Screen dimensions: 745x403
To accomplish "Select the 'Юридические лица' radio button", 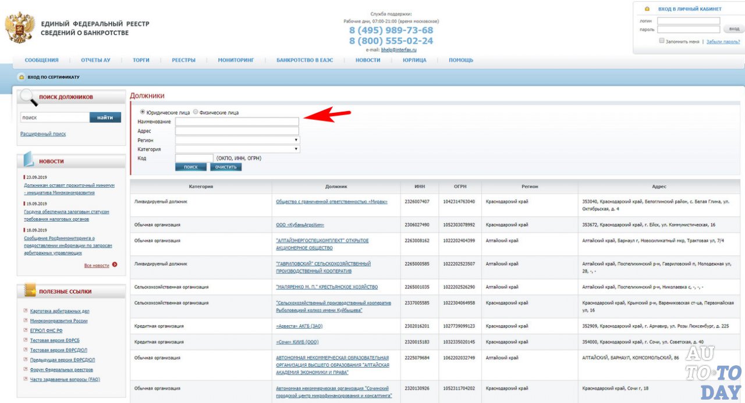I will point(143,112).
